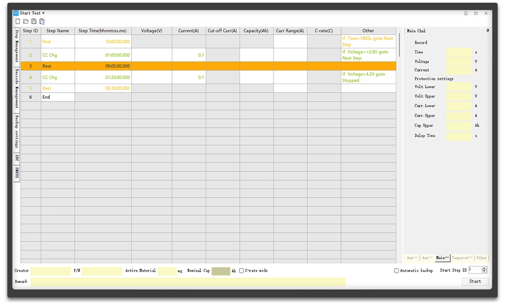
Task: Click the Start Step ID field
Action: pos(475,270)
